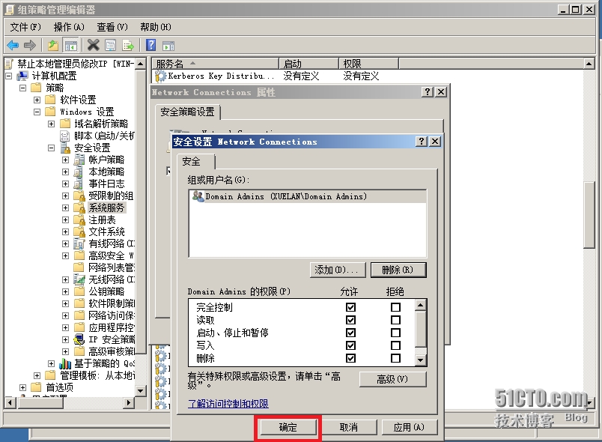Expand the 软件设置 tree node

pos(37,100)
